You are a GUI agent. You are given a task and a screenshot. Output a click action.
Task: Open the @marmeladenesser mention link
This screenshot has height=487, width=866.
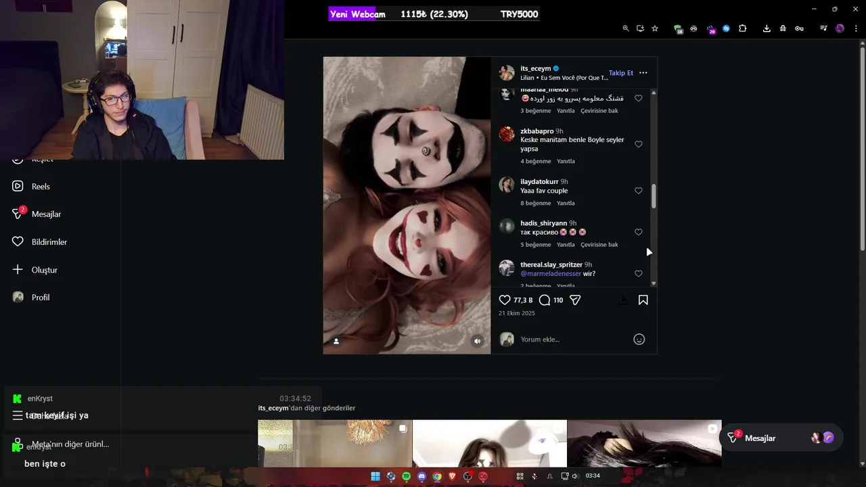550,274
